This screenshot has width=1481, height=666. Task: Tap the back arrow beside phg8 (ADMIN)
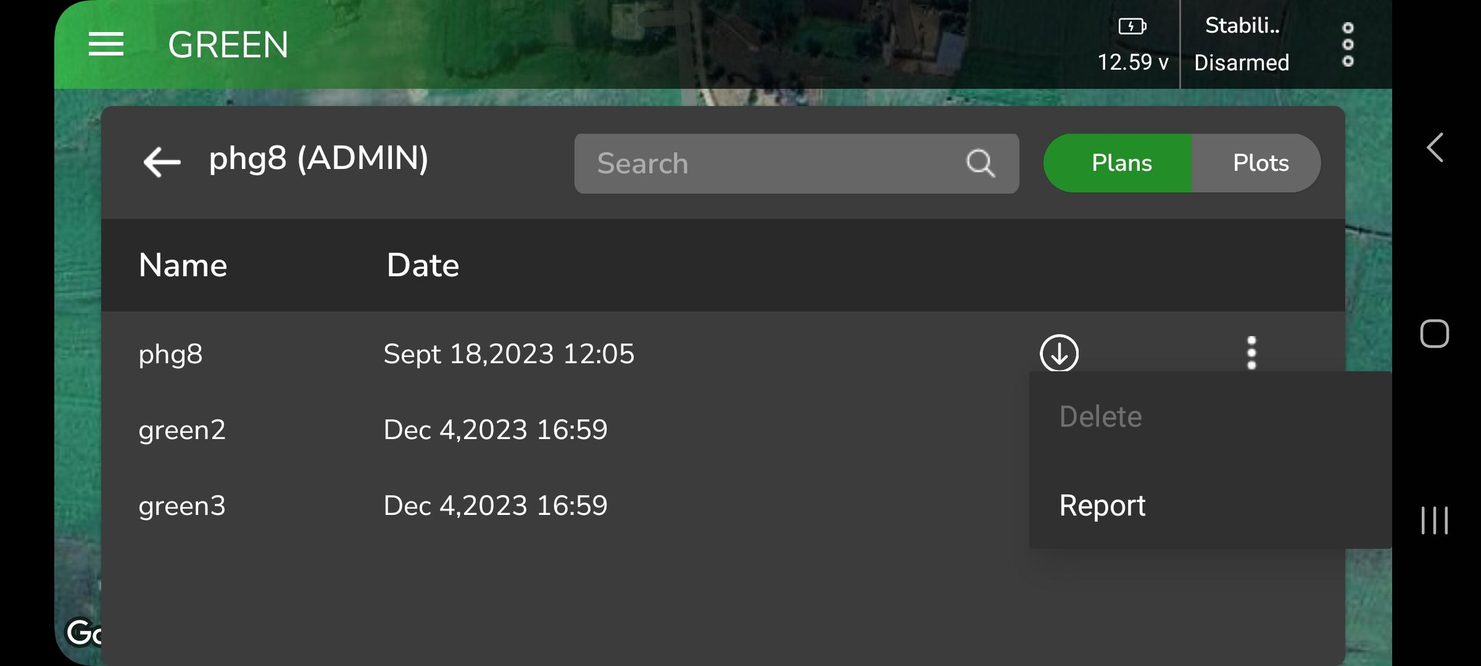162,162
